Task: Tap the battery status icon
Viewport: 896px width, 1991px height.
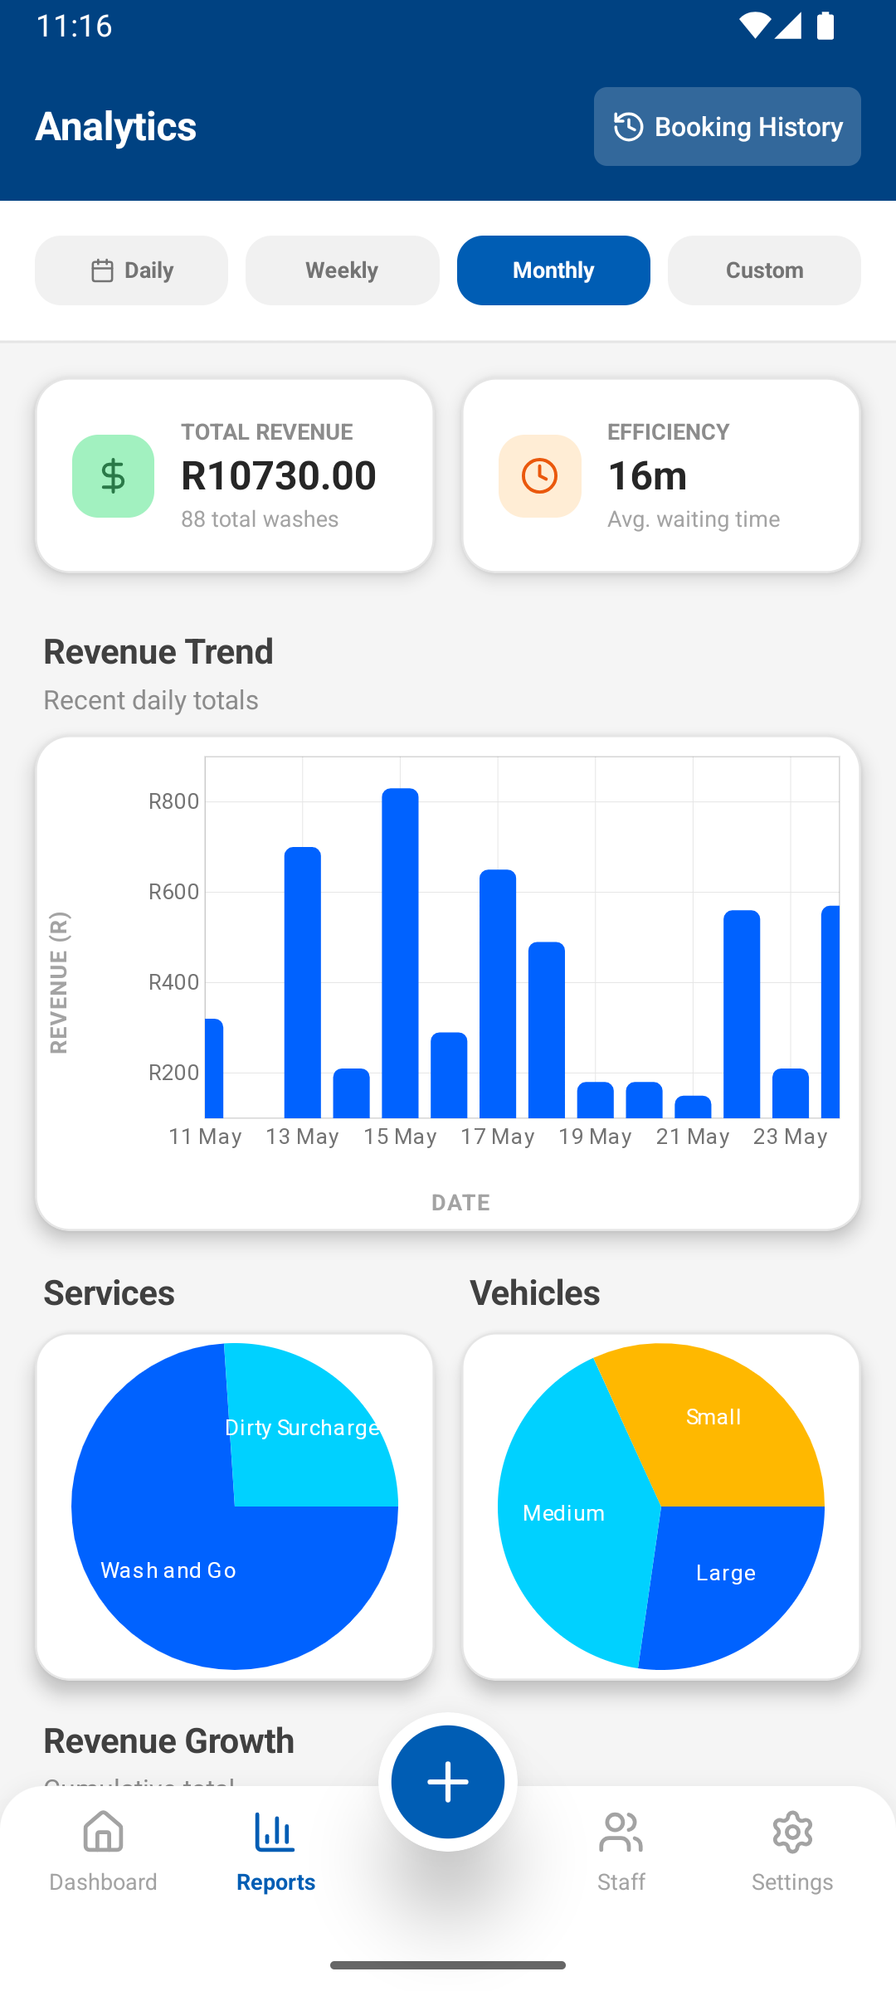Action: pyautogui.click(x=825, y=25)
